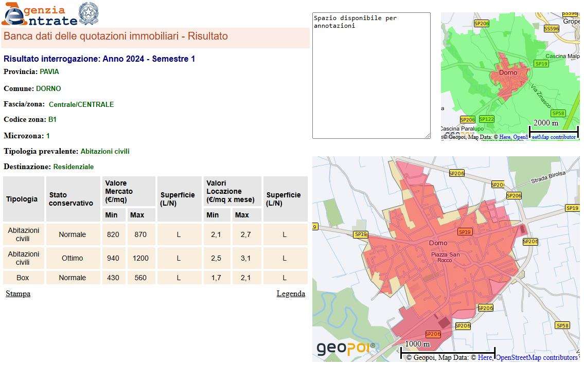Click the Piazza San Rocco label on map
This screenshot has width=584, height=365.
click(445, 258)
